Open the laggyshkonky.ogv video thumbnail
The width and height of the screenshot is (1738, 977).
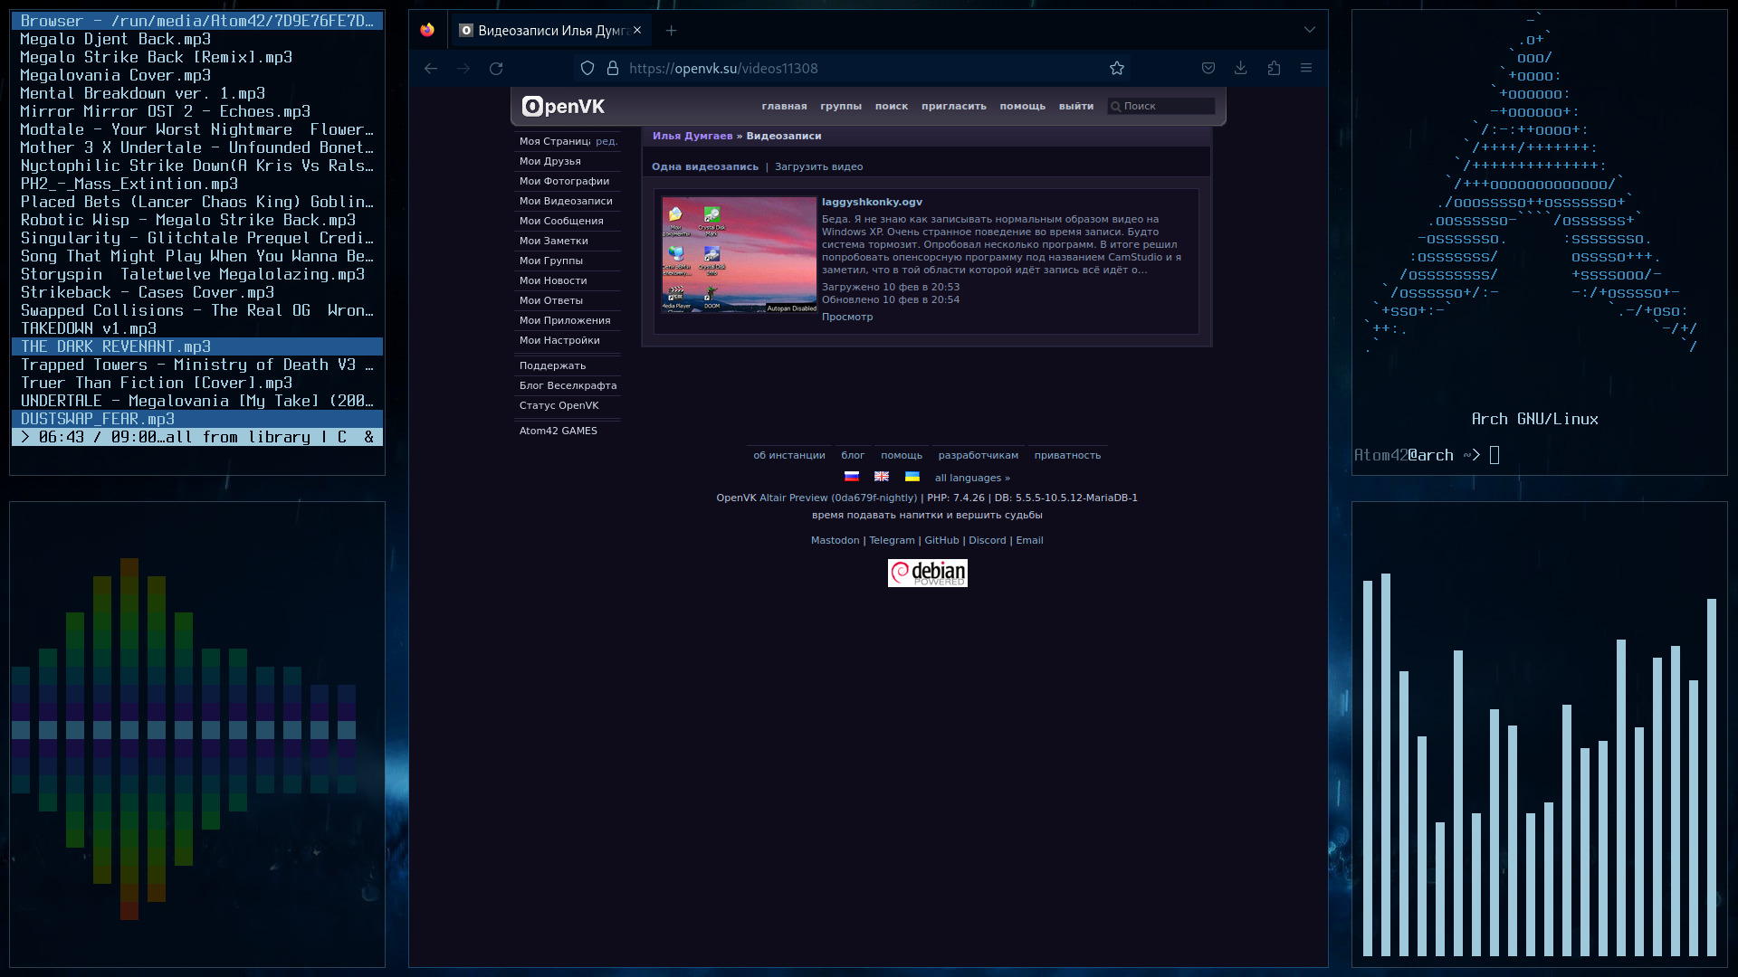[x=739, y=255]
